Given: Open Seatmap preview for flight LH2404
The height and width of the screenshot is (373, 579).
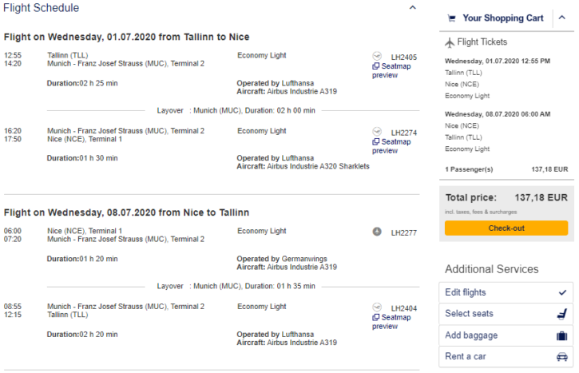Looking at the screenshot, I should tap(391, 322).
